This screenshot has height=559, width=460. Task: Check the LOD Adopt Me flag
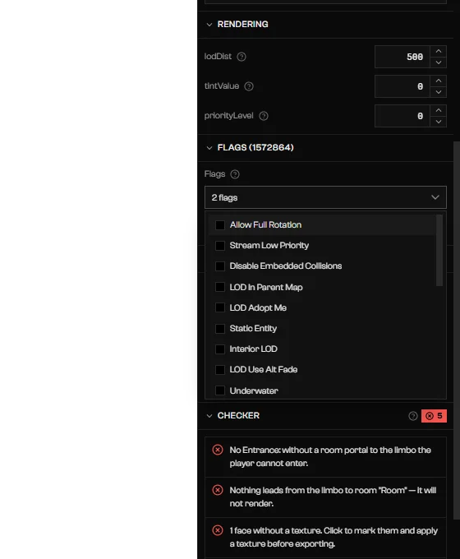point(220,308)
